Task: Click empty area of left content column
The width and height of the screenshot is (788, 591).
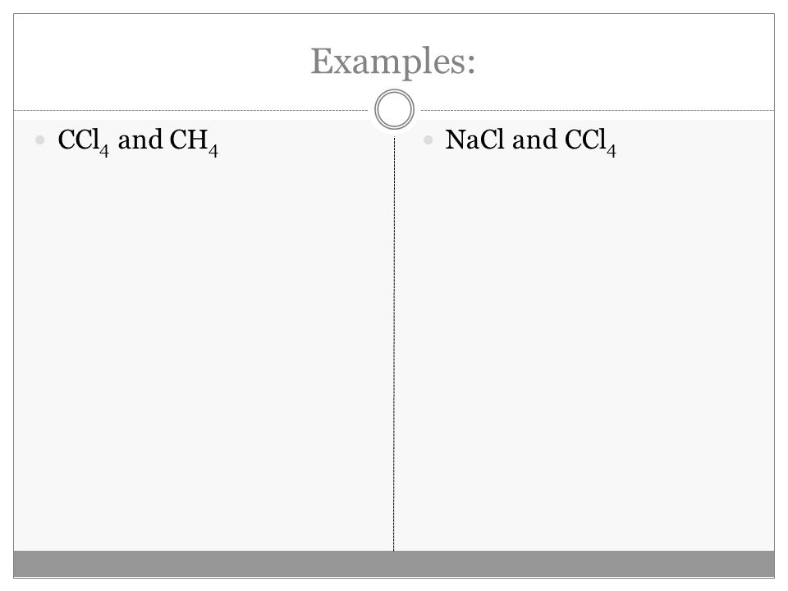Action: click(201, 352)
